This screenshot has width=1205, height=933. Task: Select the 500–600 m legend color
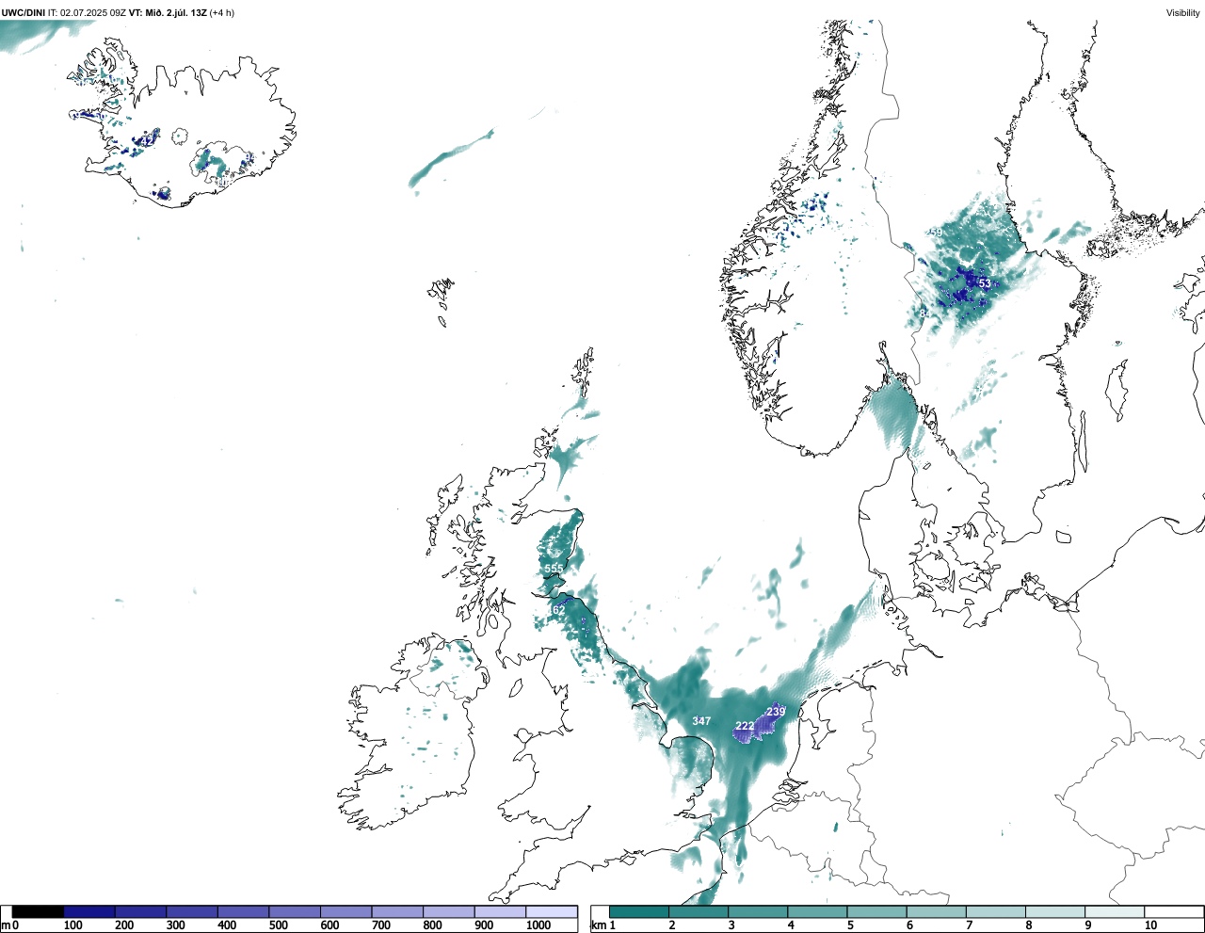pos(295,911)
